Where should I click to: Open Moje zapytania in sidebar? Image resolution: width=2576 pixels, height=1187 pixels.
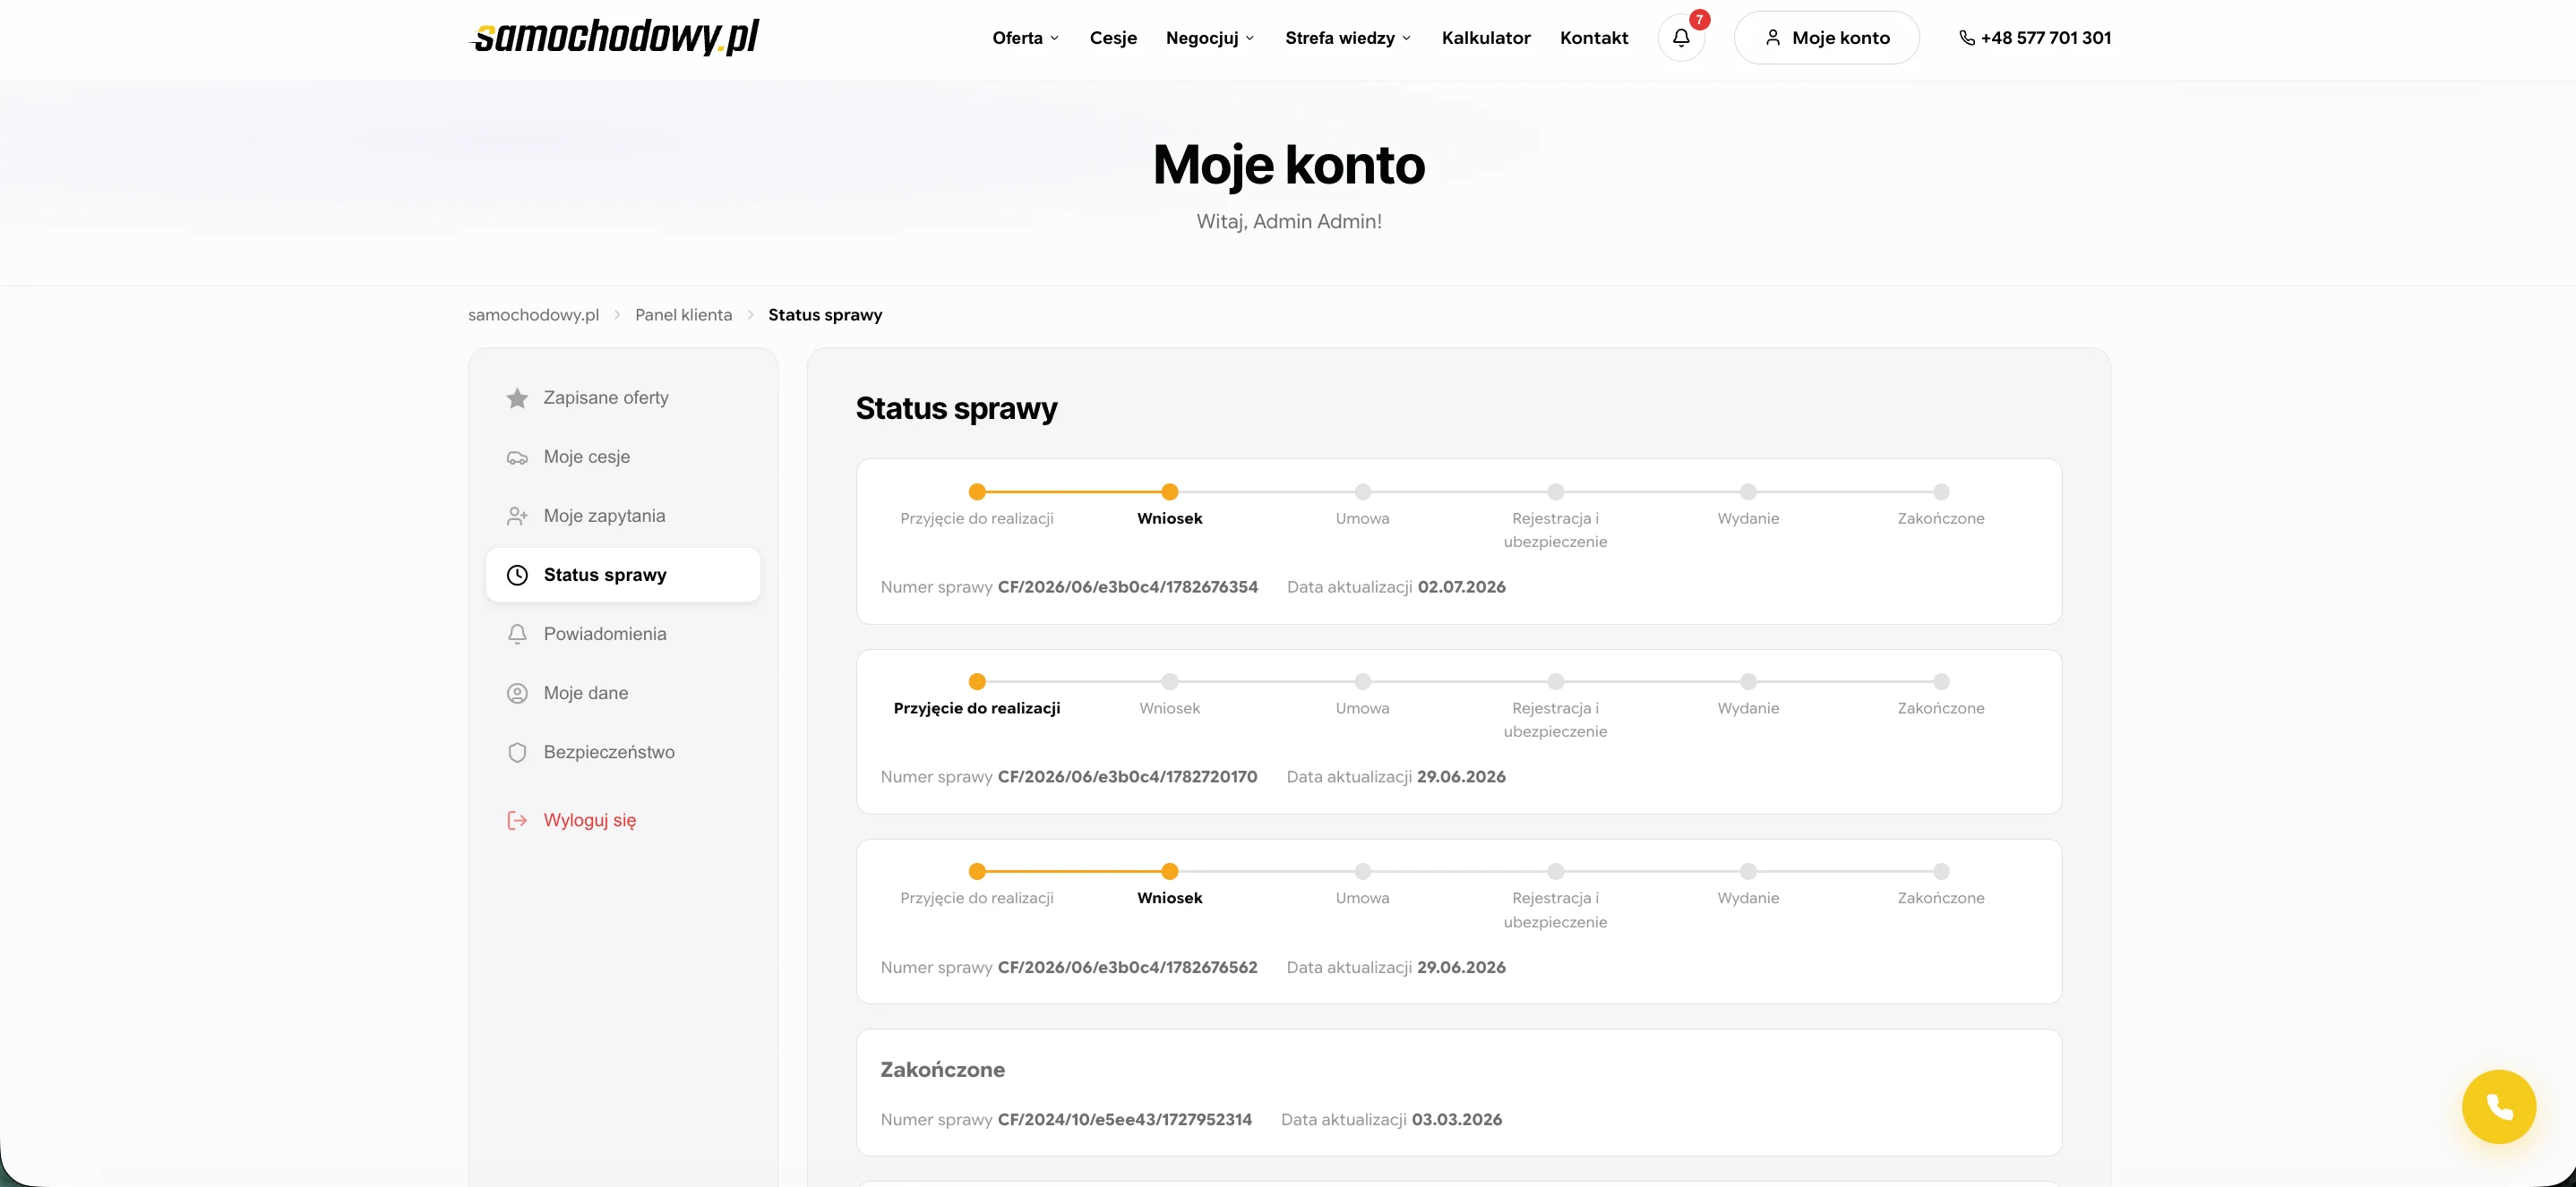[x=623, y=516]
